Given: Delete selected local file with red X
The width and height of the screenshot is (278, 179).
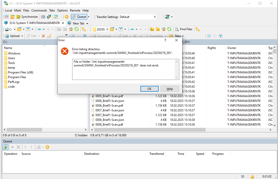Looking at the screenshot, I should 43,36.
